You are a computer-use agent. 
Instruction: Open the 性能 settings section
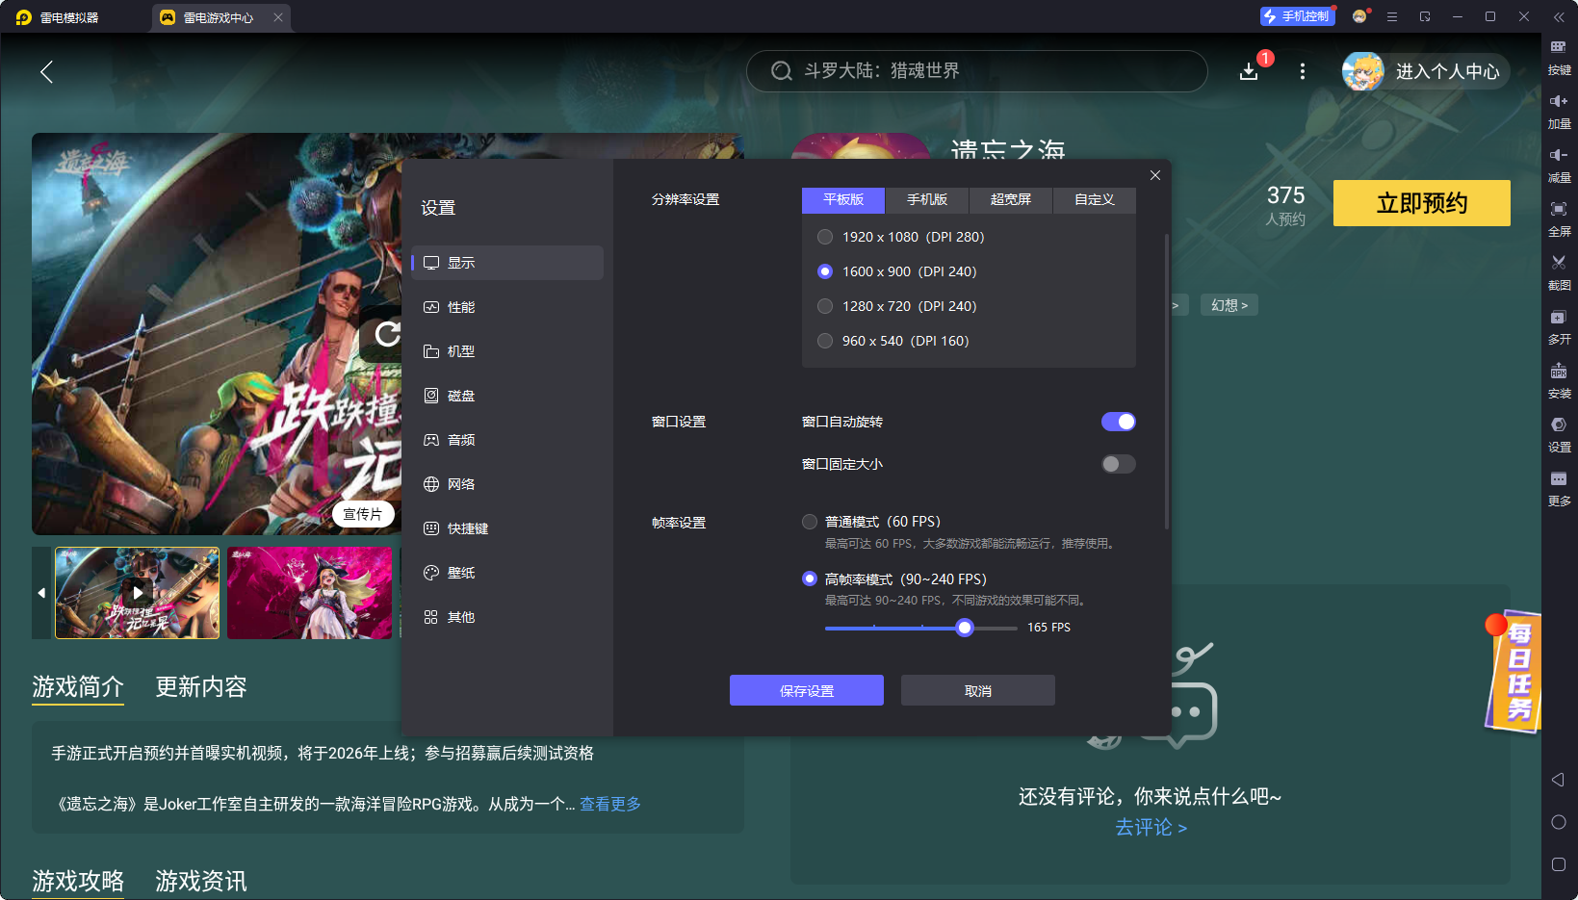pos(507,307)
